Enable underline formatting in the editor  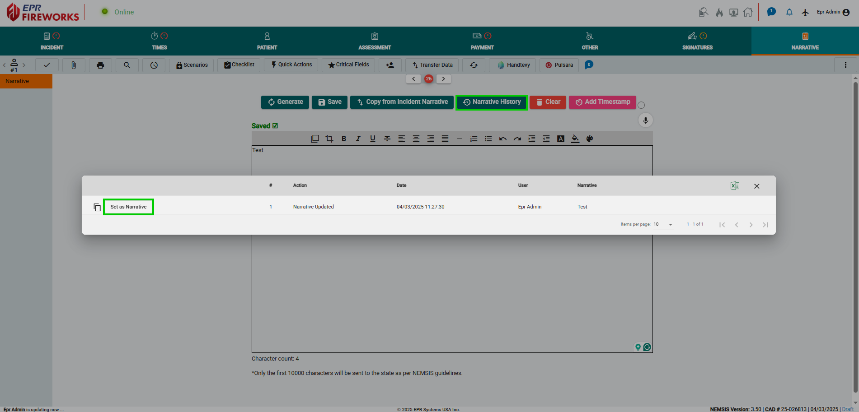[372, 139]
